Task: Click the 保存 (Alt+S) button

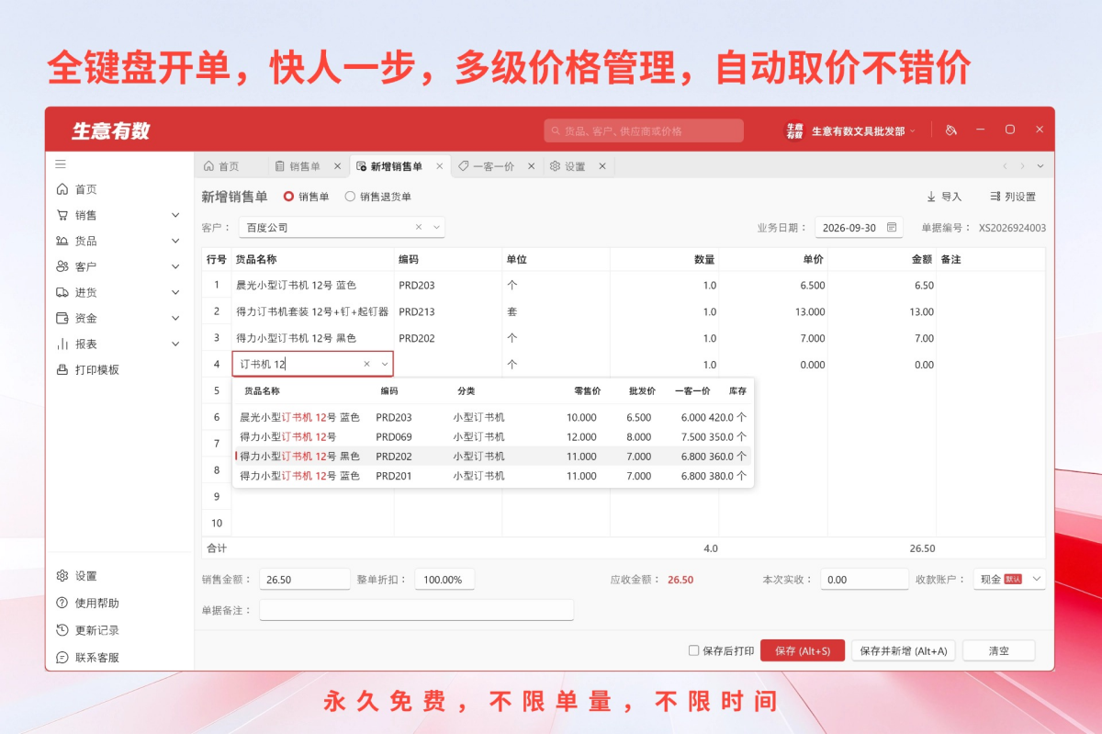Action: click(803, 650)
